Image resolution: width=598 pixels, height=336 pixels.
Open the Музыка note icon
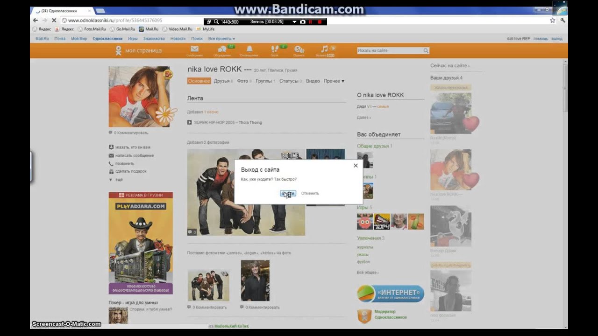point(324,49)
